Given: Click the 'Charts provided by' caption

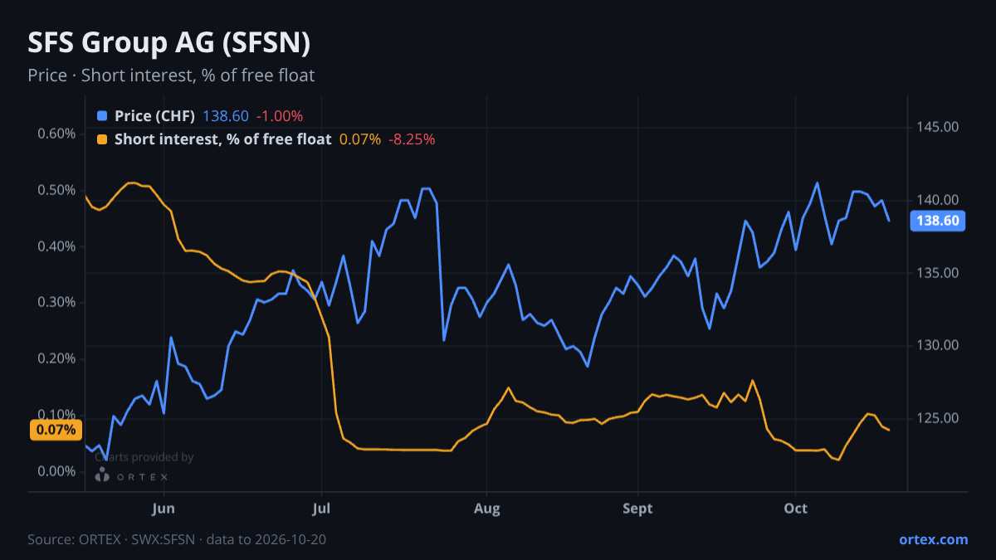Looking at the screenshot, I should pos(144,457).
